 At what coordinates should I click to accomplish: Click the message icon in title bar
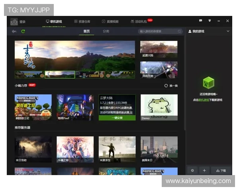[x=201, y=21]
